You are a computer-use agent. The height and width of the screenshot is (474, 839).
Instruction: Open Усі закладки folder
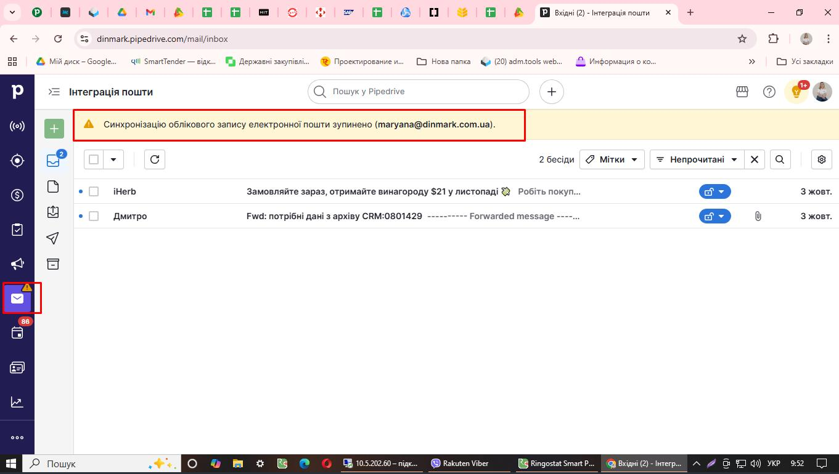805,62
